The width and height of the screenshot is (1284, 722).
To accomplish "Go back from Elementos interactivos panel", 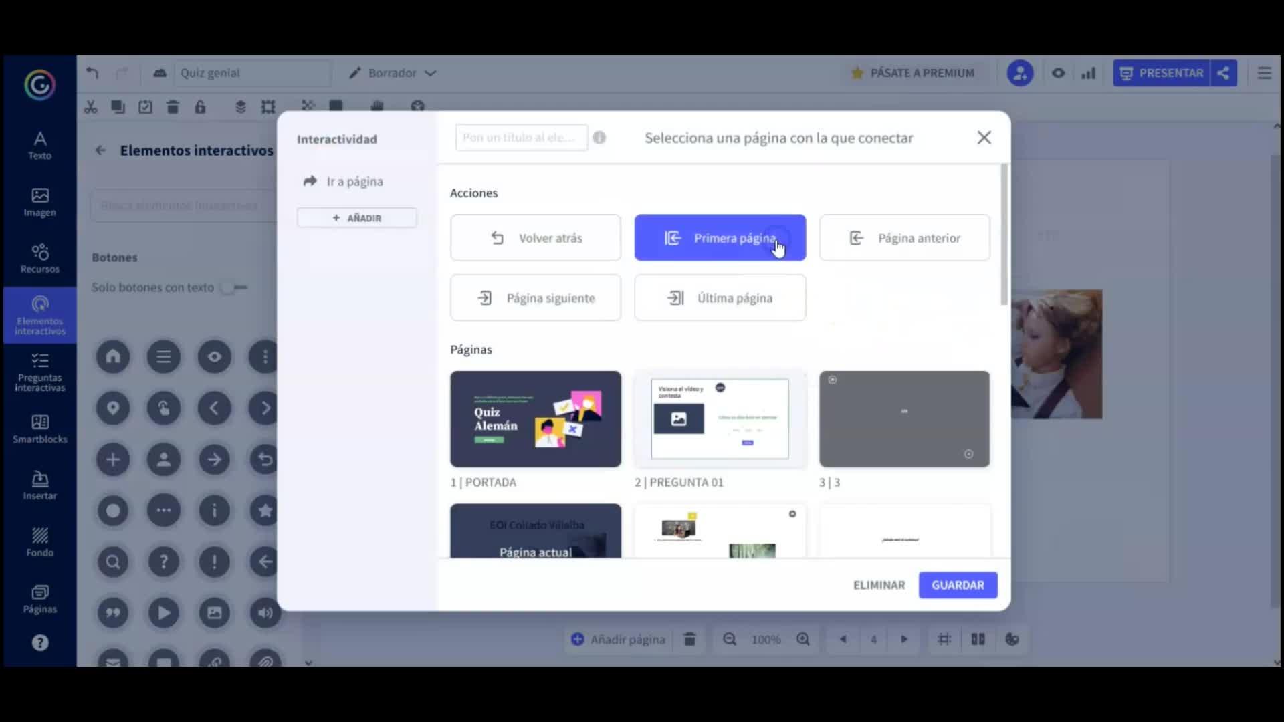I will 100,150.
